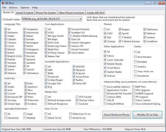Check All in Games group
Screen dimensions: 166x132
click(x=135, y=52)
